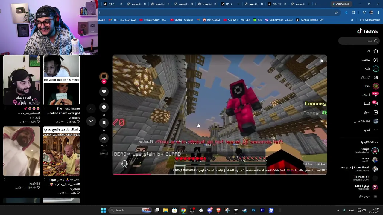Click the TikTok search field
383x215 pixels.
(359, 41)
